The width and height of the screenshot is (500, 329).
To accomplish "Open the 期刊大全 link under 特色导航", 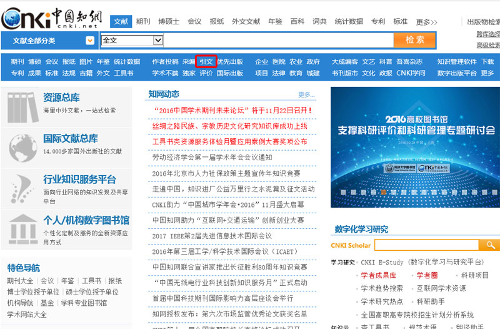I will (20, 281).
